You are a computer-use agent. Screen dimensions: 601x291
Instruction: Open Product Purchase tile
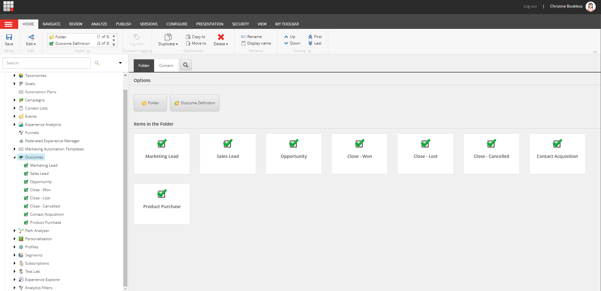click(162, 204)
